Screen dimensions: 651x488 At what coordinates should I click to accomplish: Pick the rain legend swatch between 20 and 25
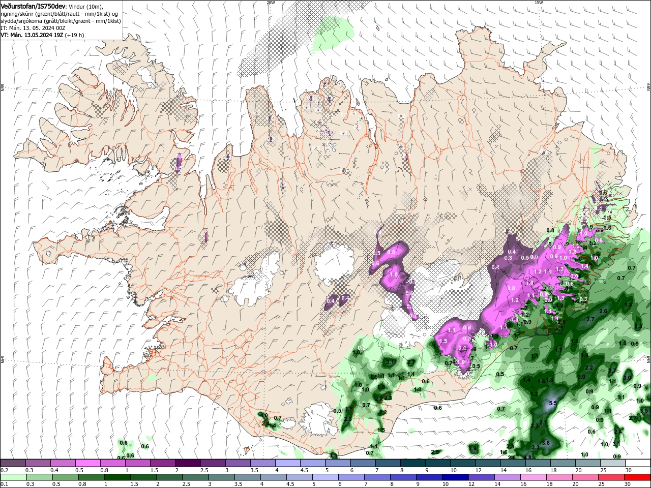tap(586, 477)
